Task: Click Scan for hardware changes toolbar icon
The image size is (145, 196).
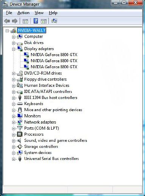Action: (54, 21)
